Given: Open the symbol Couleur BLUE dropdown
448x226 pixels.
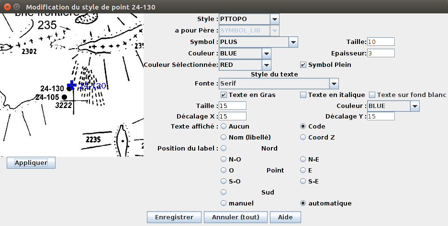Looking at the screenshot, I should point(267,53).
